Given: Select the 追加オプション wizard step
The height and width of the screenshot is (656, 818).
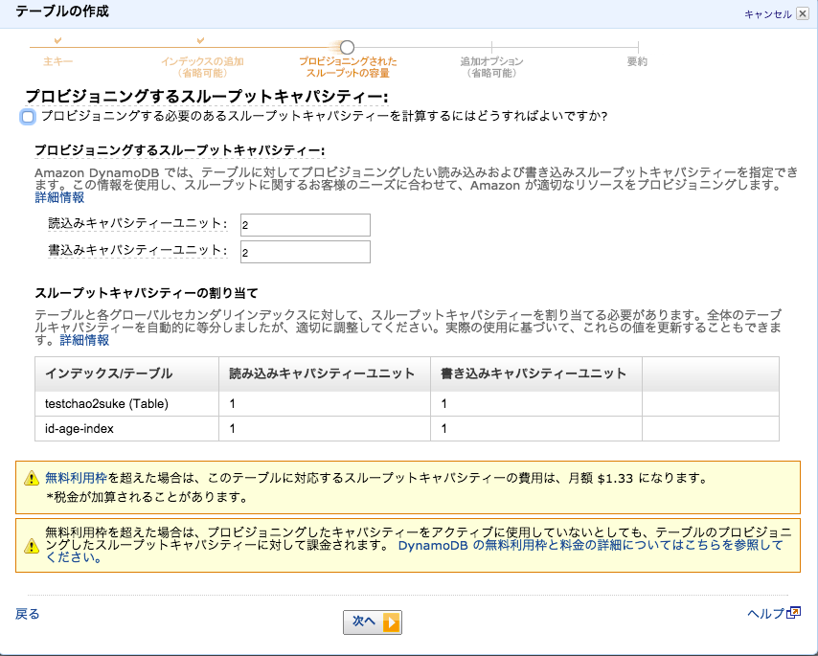Looking at the screenshot, I should click(x=491, y=66).
